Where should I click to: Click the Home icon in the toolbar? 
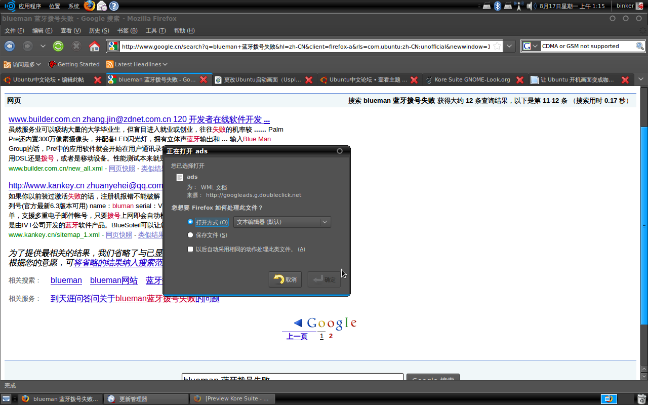coord(94,46)
